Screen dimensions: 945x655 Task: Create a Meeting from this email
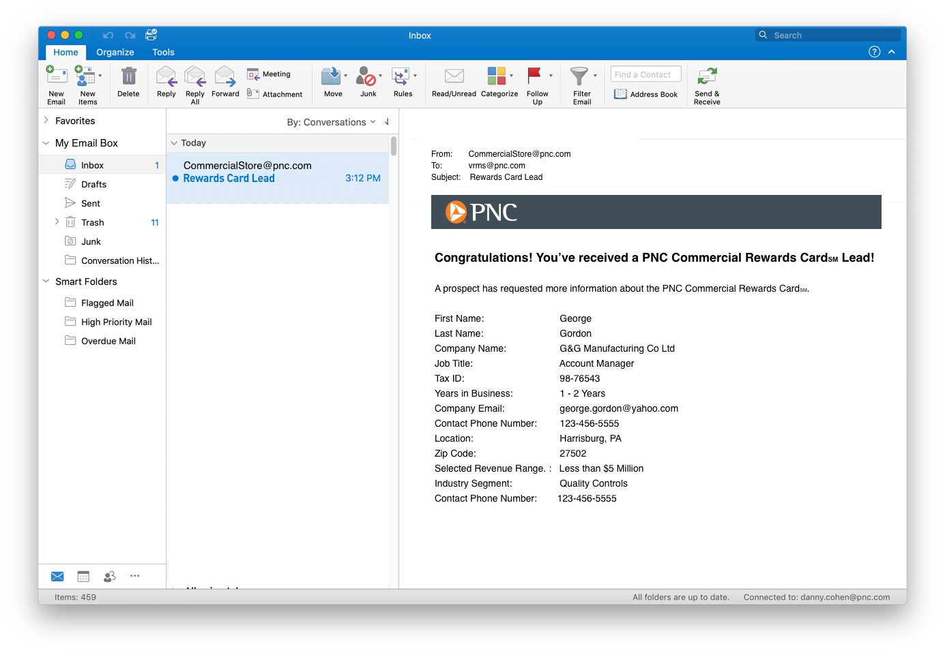point(269,74)
